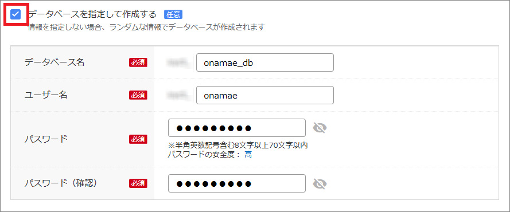
Task: Click the 必須 badge beside データベース名
Action: click(x=138, y=62)
